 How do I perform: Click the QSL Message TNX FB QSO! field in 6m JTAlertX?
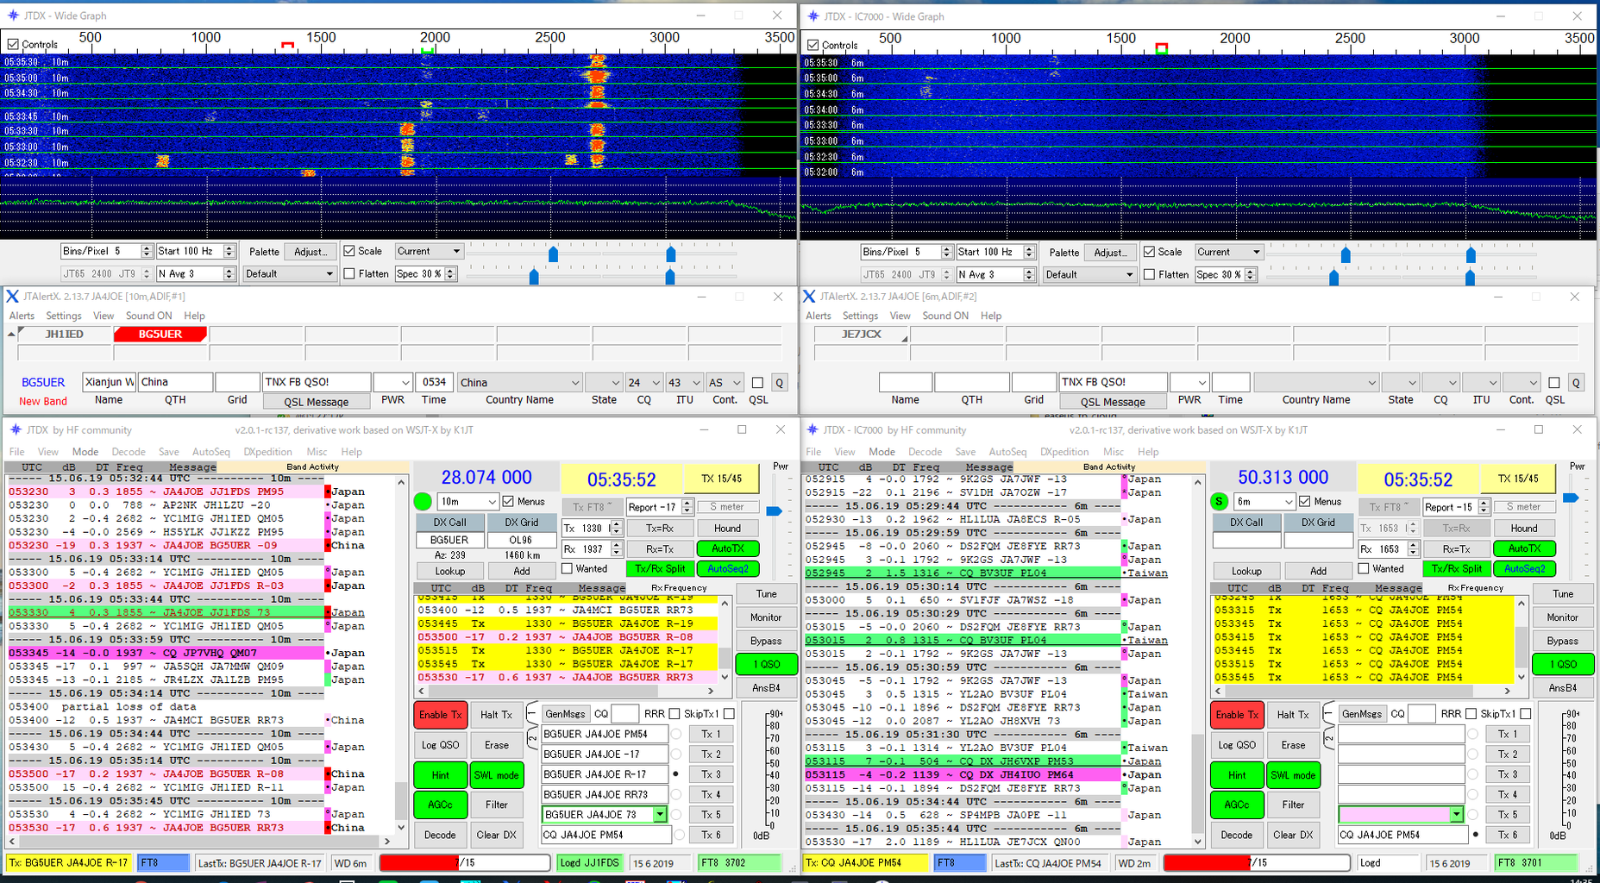[x=1112, y=382]
